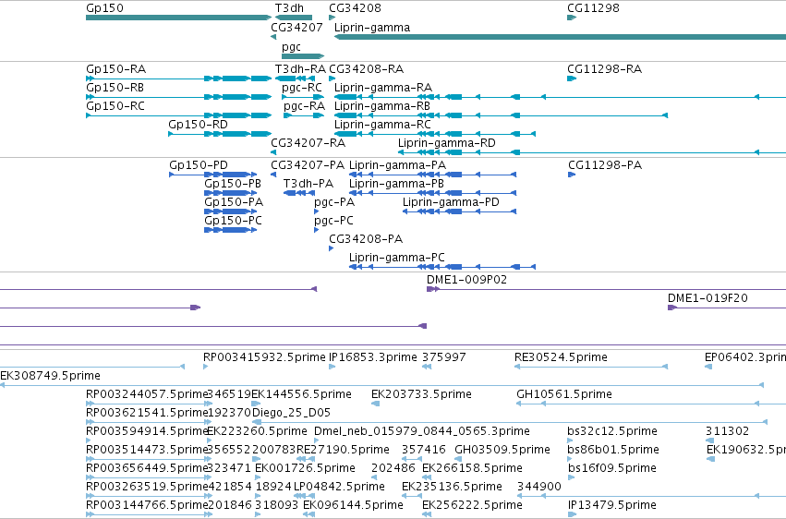
Task: Select the pgc-RC transcript label
Action: tap(302, 88)
